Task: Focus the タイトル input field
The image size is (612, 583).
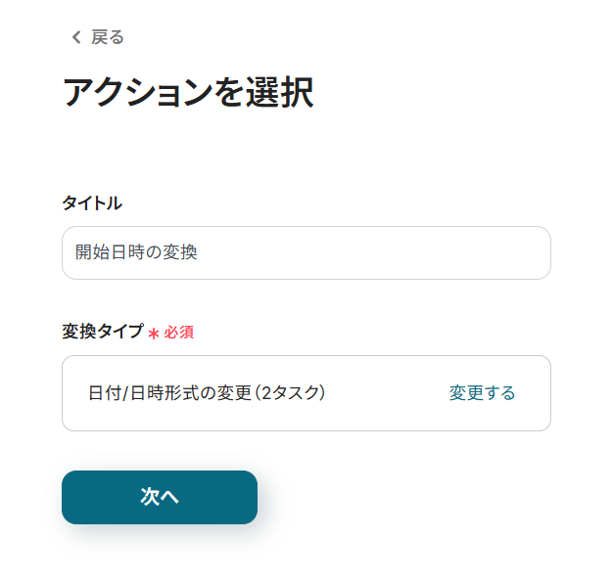Action: coord(306,253)
